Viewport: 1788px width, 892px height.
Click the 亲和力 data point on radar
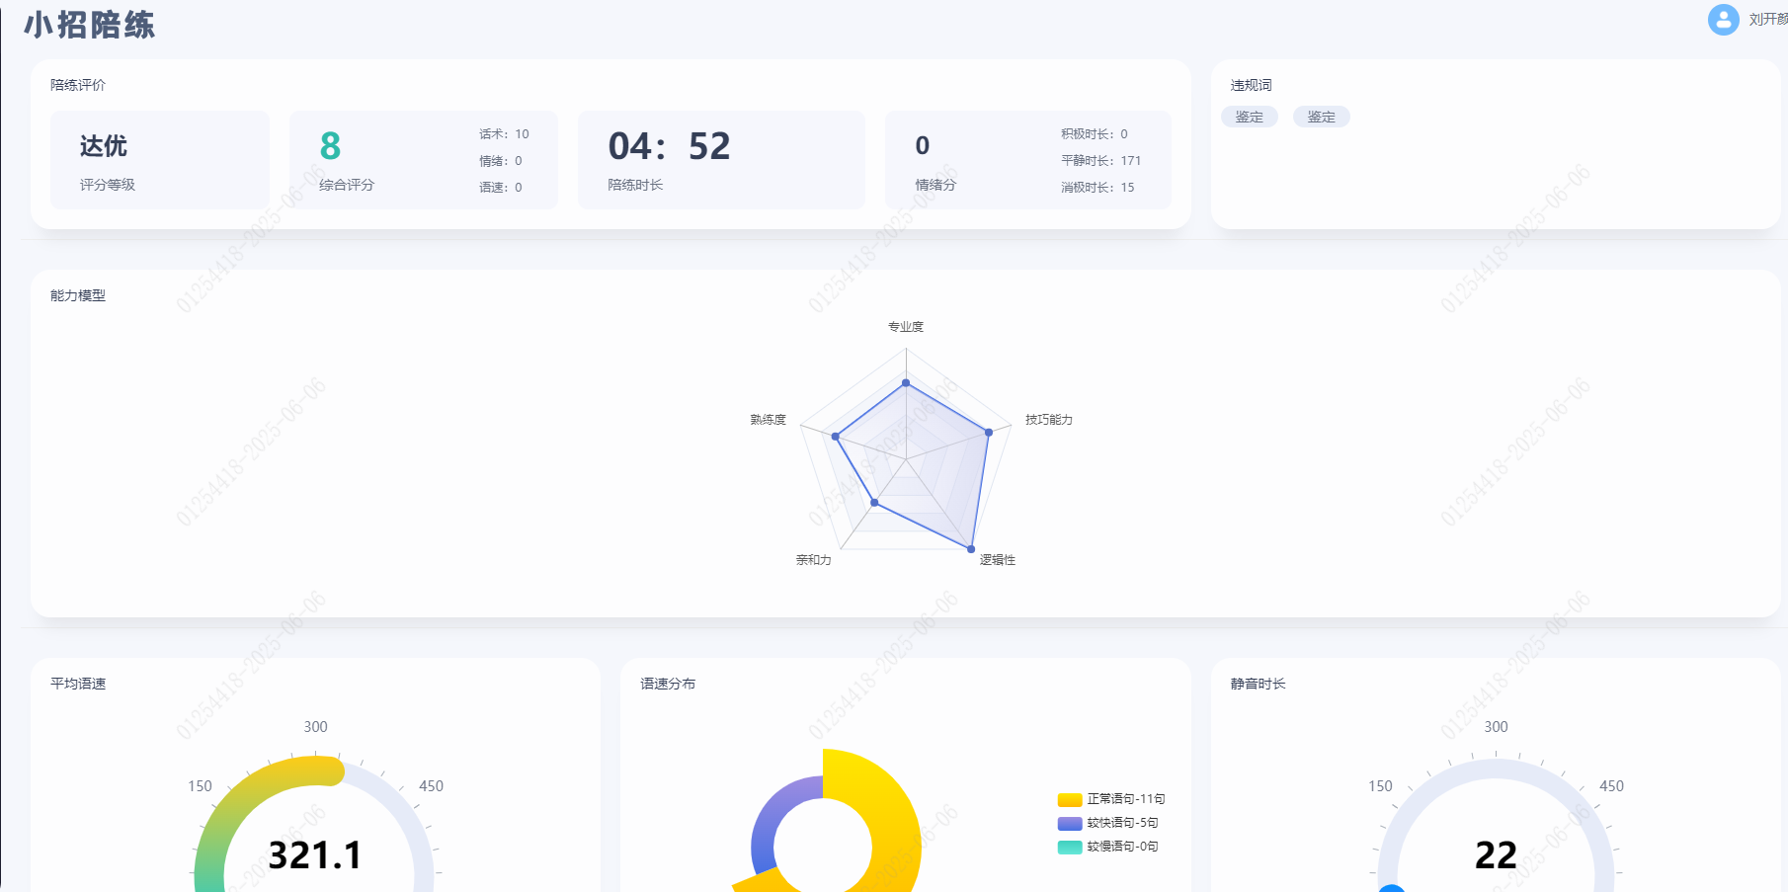pos(874,503)
